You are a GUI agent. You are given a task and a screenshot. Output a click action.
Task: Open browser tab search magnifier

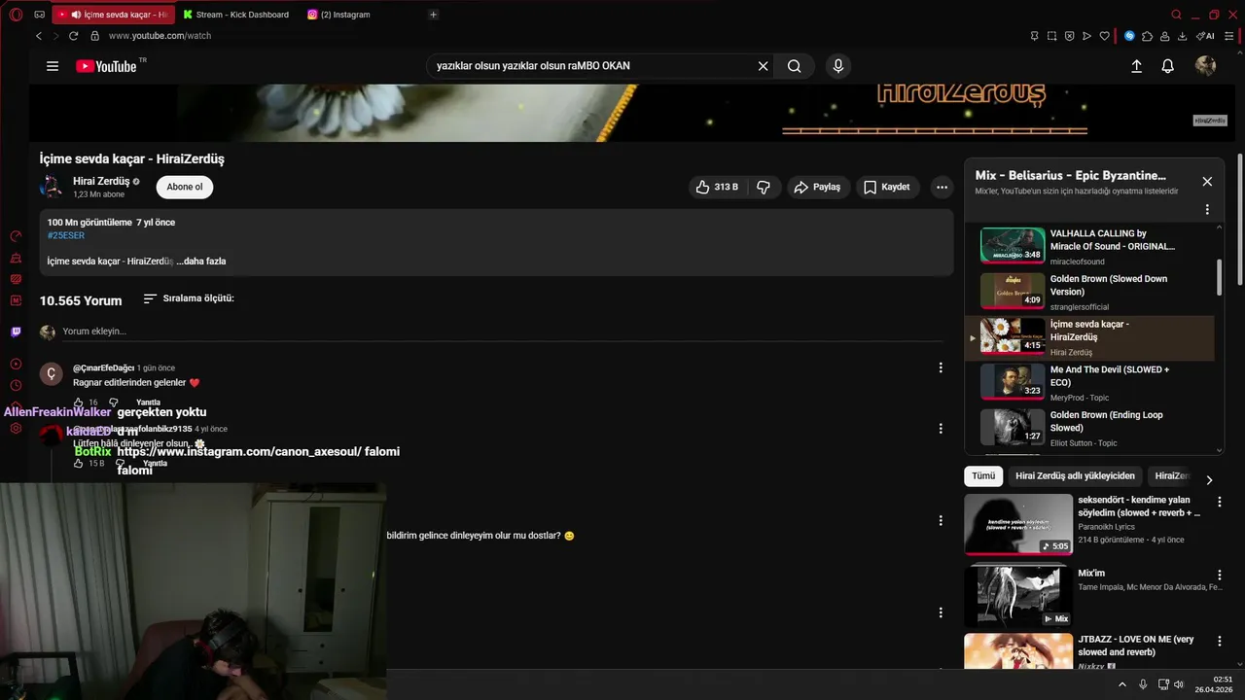tap(1177, 15)
